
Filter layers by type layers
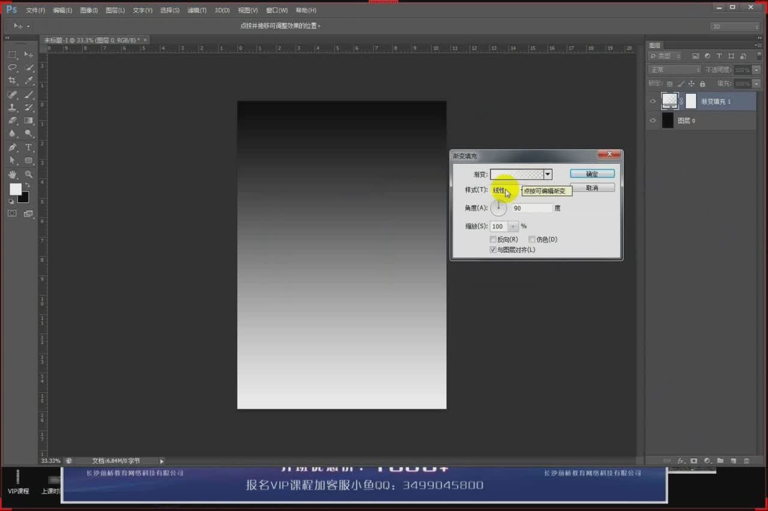[719, 56]
